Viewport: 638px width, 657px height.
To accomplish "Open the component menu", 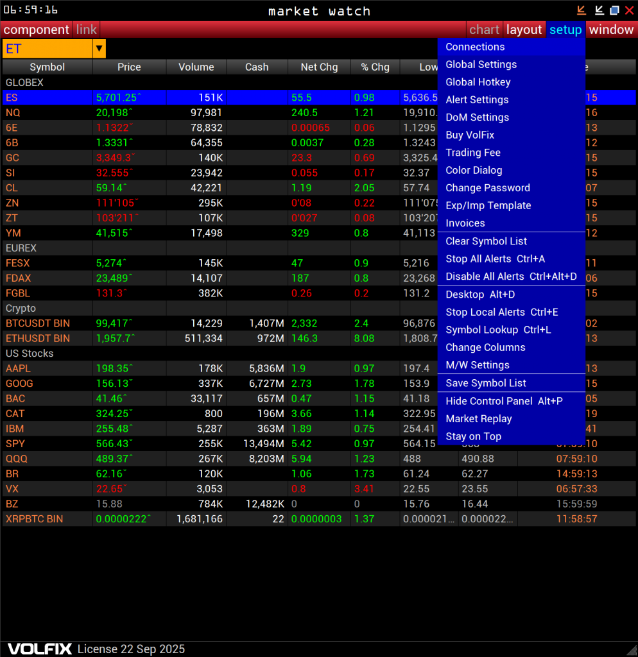I will (x=36, y=30).
